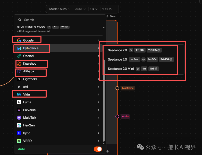
Task: Click the Last frame label
Action: 128,88
